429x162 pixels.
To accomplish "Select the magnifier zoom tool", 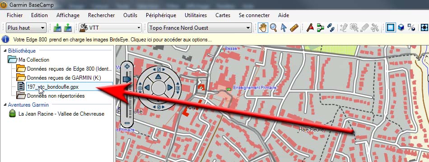I will (x=273, y=28).
